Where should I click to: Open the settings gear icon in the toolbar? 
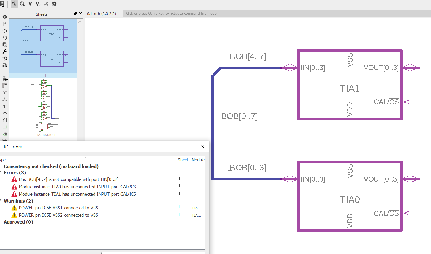(54, 4)
